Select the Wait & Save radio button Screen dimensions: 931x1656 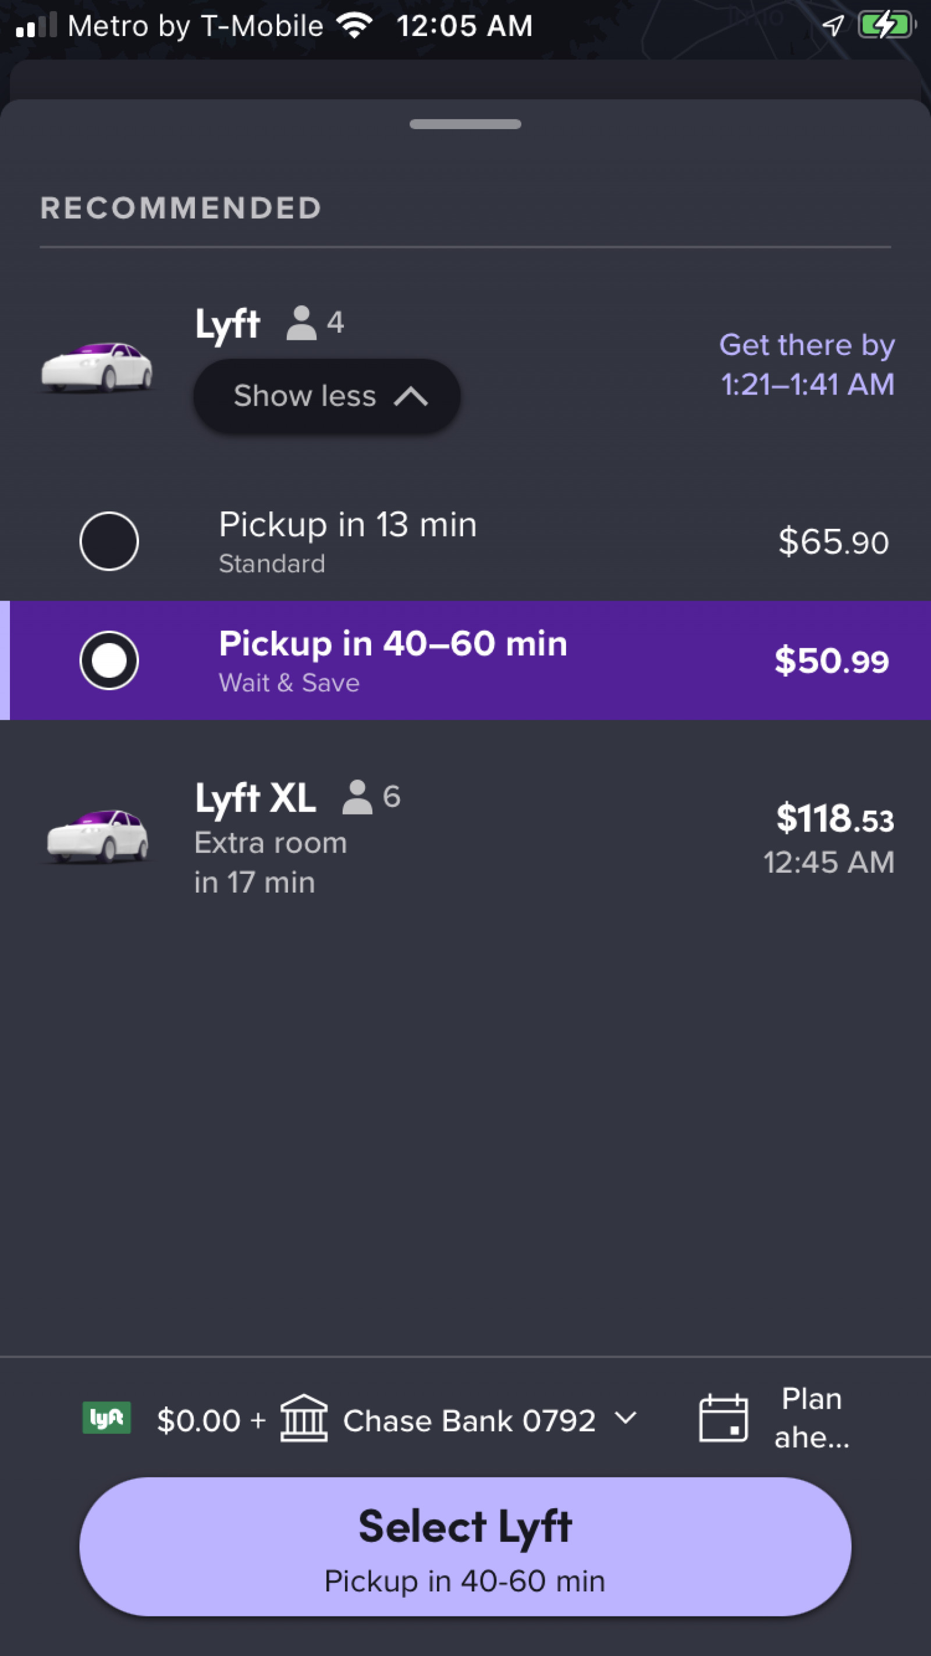(109, 660)
